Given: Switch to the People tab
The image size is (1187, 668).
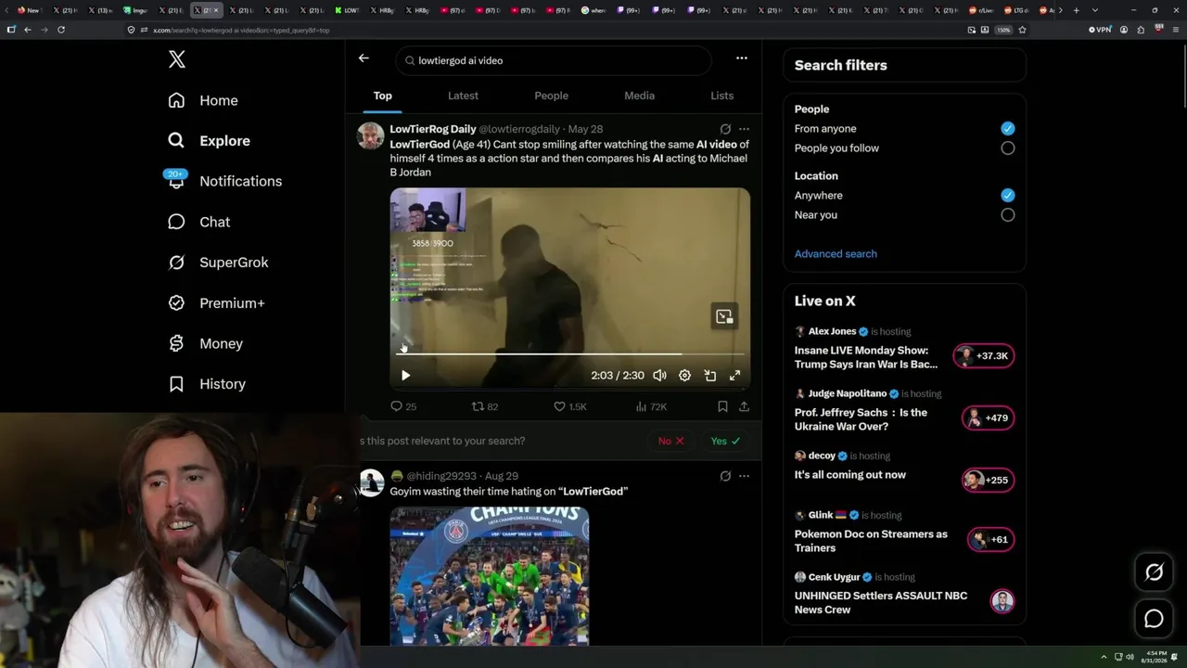Looking at the screenshot, I should coord(552,96).
